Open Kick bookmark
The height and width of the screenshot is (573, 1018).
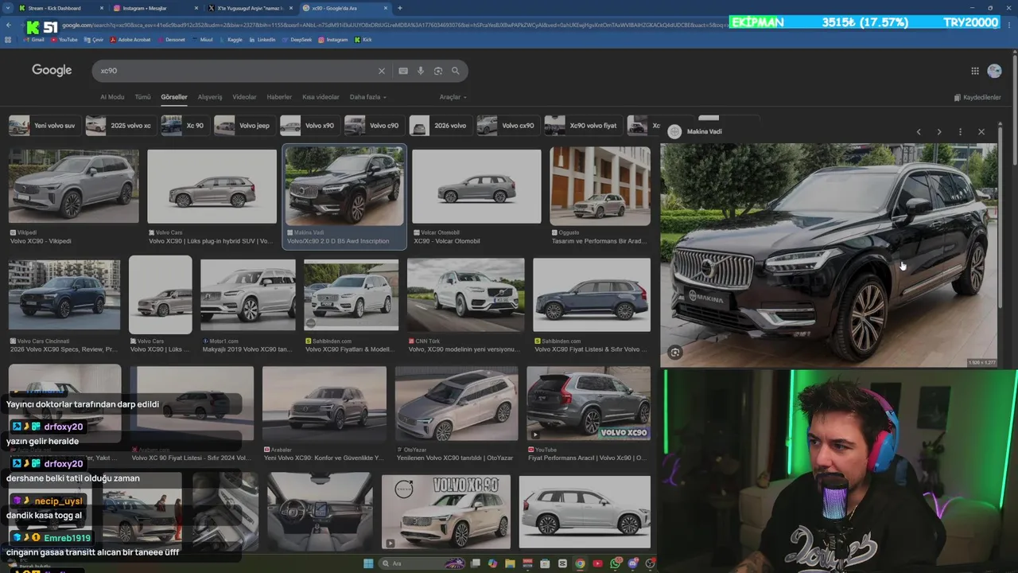pyautogui.click(x=363, y=40)
